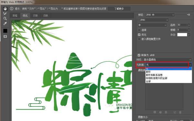
Task: Click the white 杂边 matte swatch
Action: click(x=182, y=35)
